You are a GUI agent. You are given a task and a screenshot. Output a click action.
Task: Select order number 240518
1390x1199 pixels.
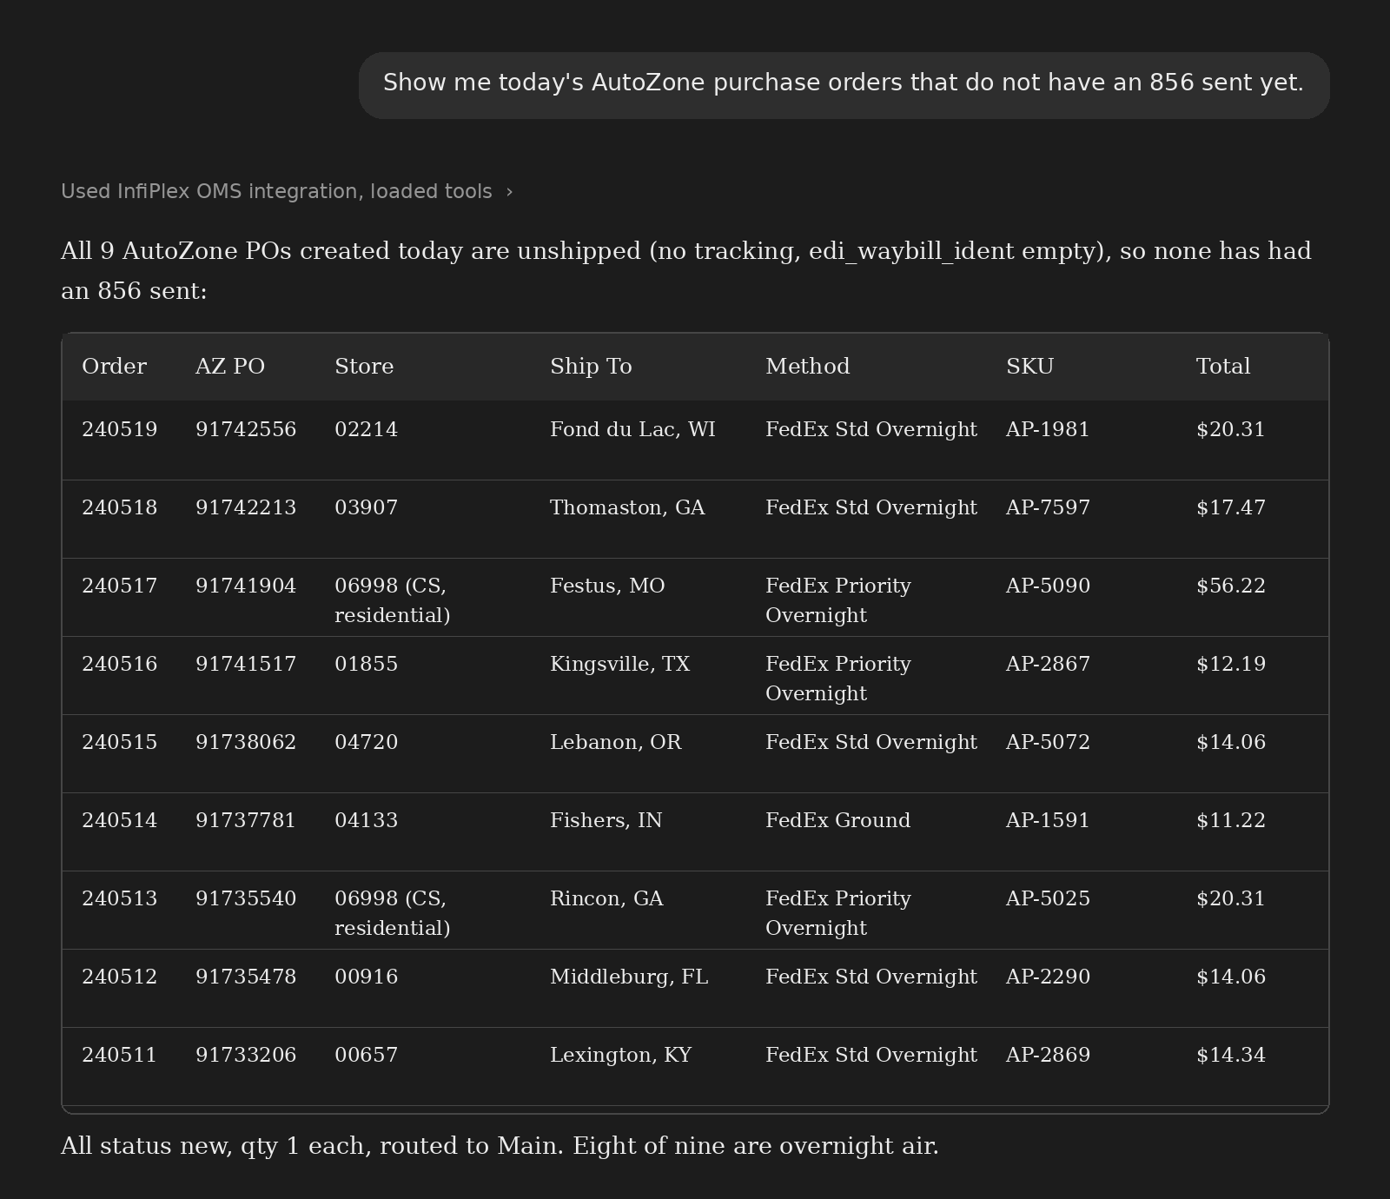pos(120,508)
